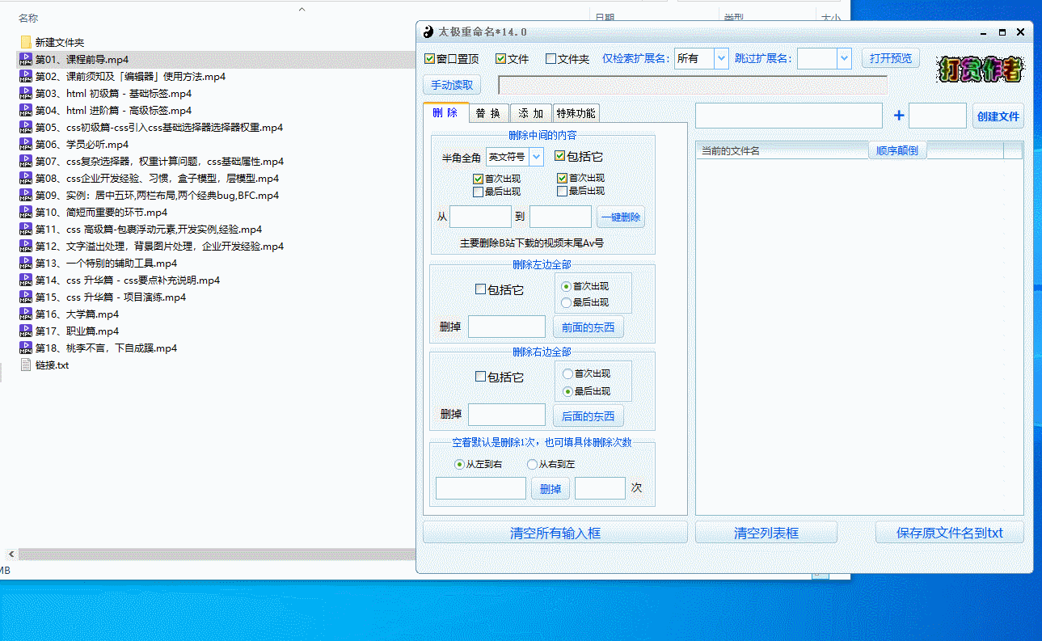Click the colorful 打赏作者 donate image
Image resolution: width=1042 pixels, height=641 pixels.
point(980,70)
